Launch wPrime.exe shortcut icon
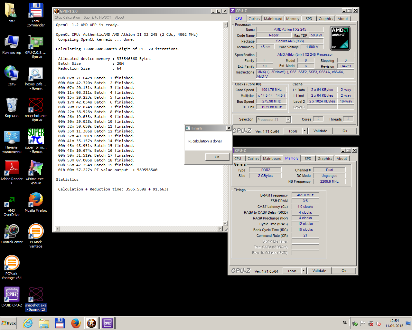Image resolution: width=412 pixels, height=330 pixels. 36,168
